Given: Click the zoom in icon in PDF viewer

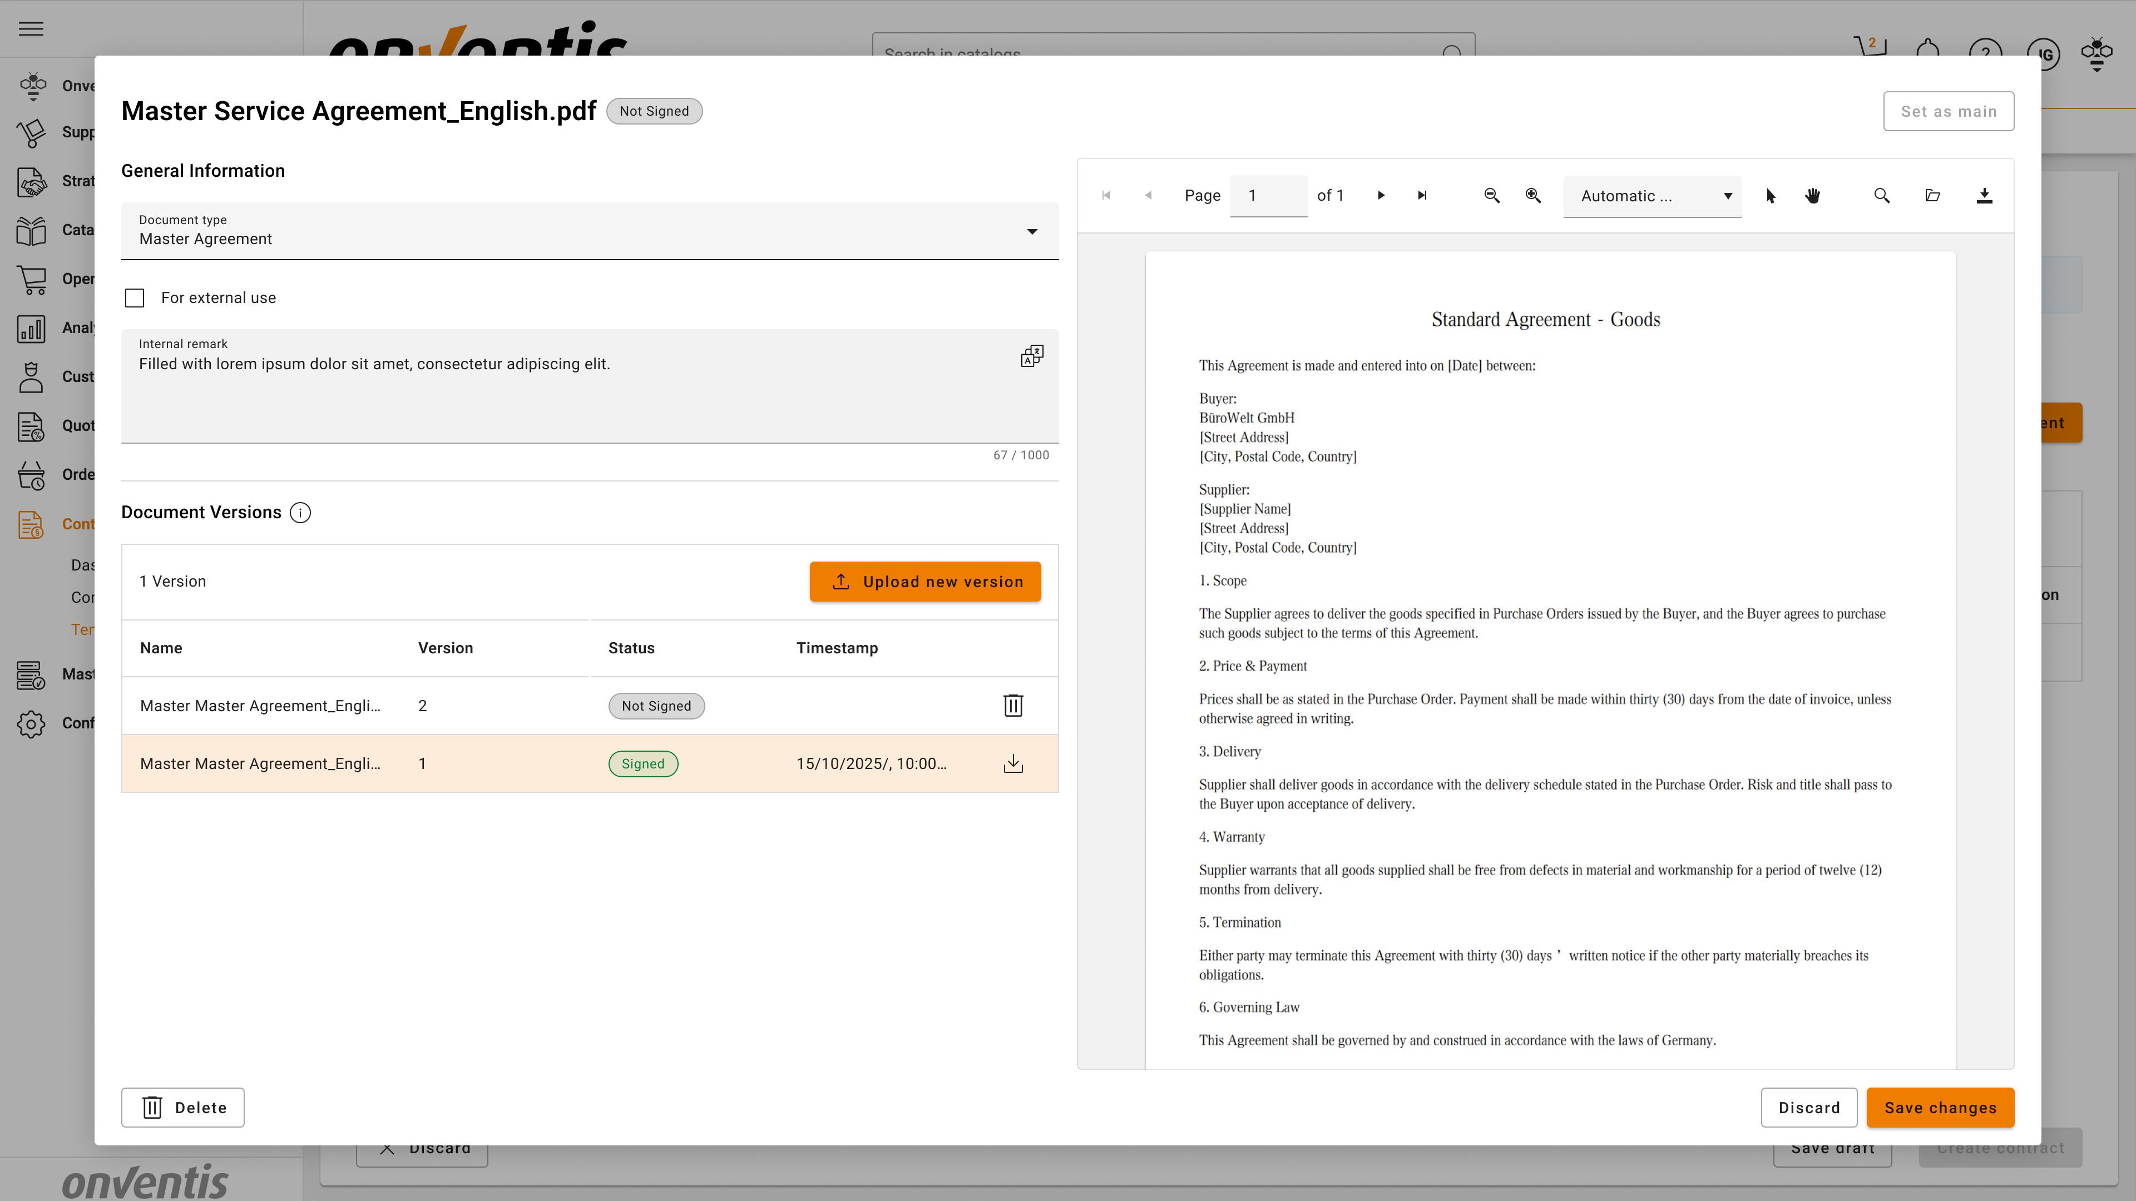Looking at the screenshot, I should pyautogui.click(x=1533, y=196).
